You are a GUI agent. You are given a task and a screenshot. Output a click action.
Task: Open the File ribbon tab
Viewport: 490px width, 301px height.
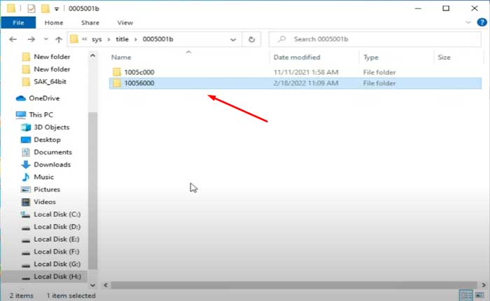coord(18,23)
